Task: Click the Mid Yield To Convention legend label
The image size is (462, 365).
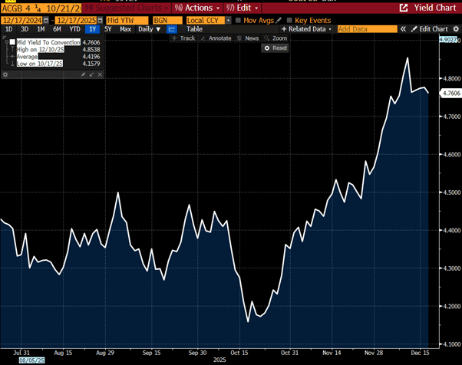Action: coord(48,42)
